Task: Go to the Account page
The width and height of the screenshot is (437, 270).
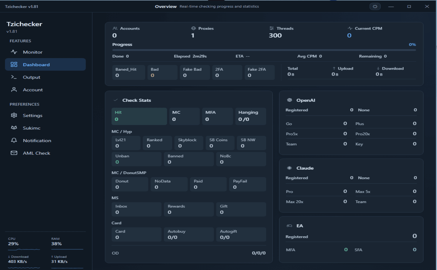Action: (45, 90)
